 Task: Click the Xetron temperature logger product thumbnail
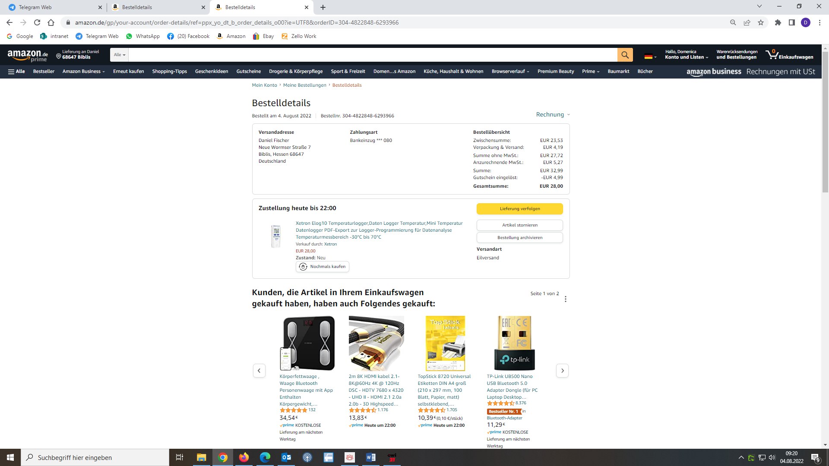point(275,236)
